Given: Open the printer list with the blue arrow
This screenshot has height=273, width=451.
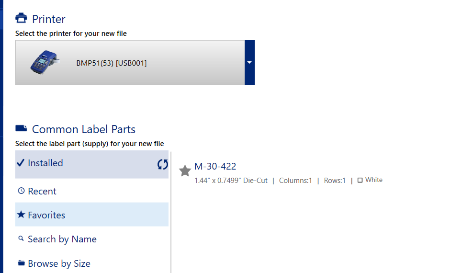Looking at the screenshot, I should coord(249,62).
